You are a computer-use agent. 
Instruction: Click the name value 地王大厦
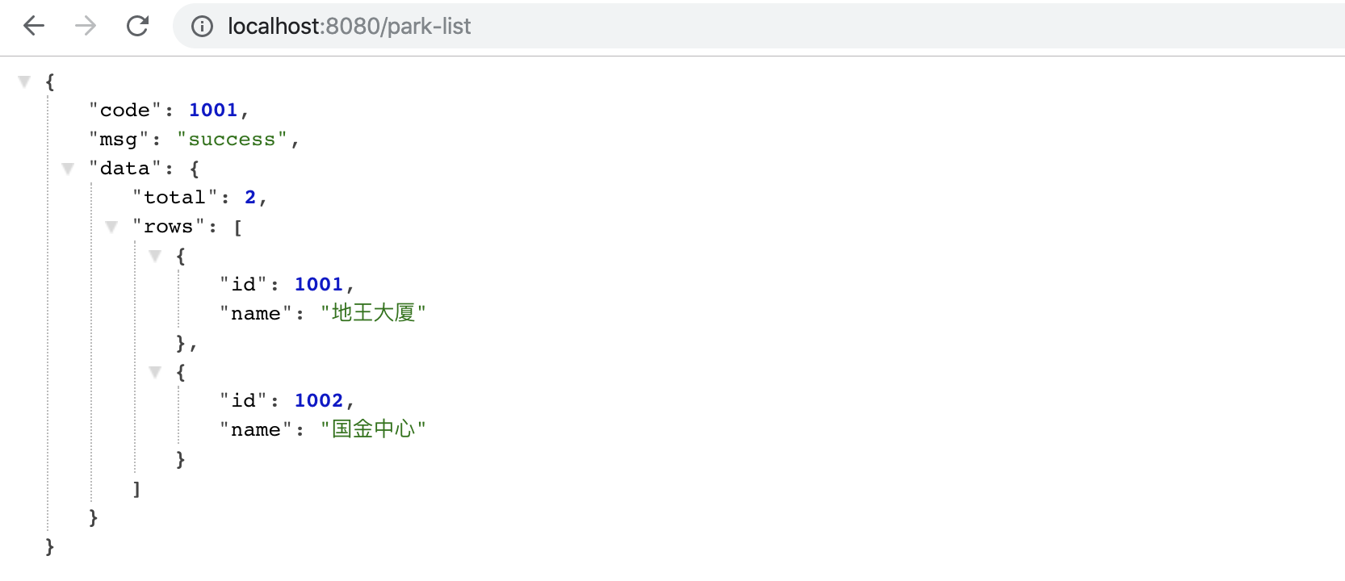pyautogui.click(x=372, y=313)
